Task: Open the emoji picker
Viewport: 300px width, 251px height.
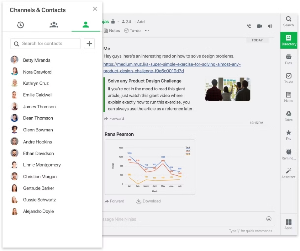Action: point(269,219)
